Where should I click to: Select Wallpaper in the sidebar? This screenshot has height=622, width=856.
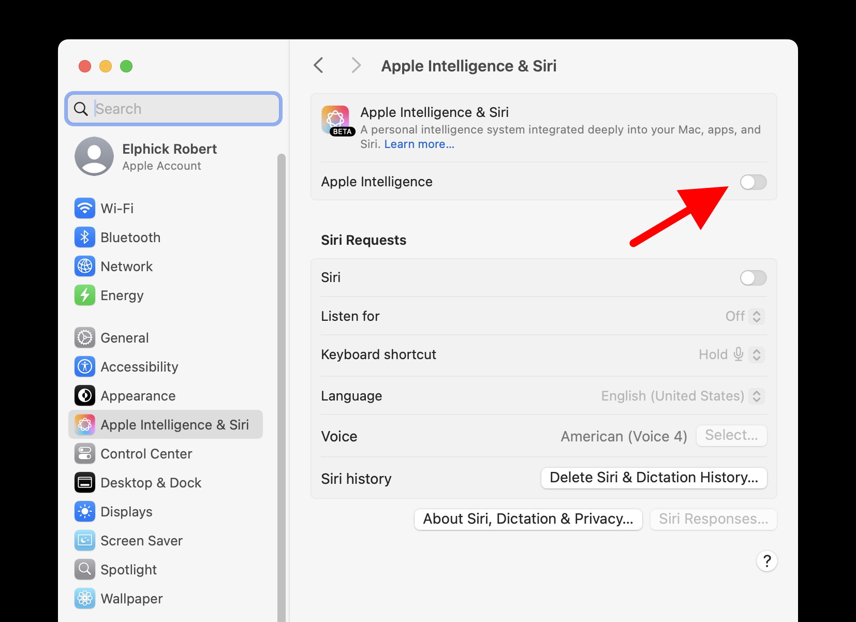click(166, 599)
